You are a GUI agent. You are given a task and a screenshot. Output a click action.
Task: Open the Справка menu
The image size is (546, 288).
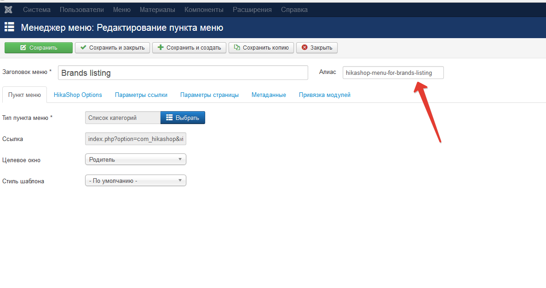pos(294,10)
